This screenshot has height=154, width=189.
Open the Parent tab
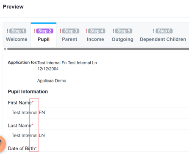(69, 35)
